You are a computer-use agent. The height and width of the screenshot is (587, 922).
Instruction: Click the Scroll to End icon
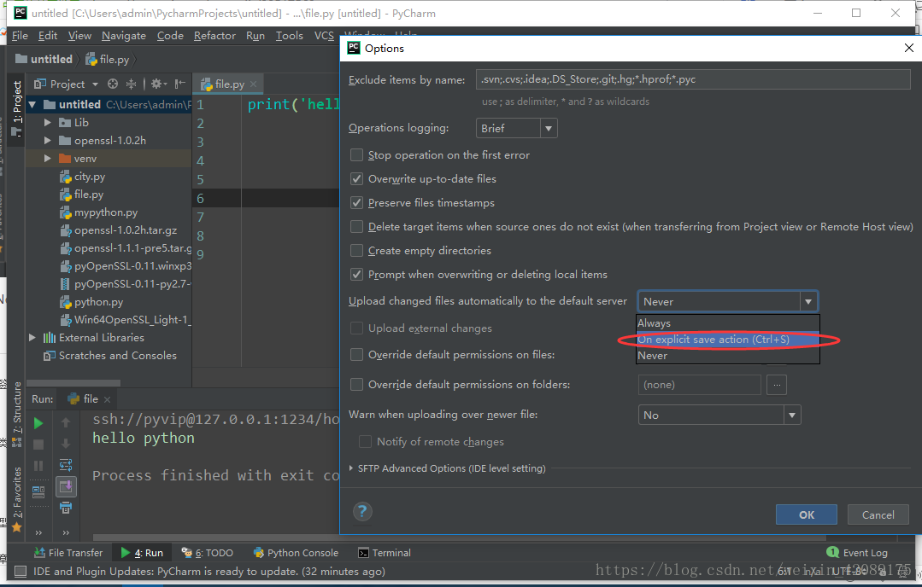[x=66, y=487]
